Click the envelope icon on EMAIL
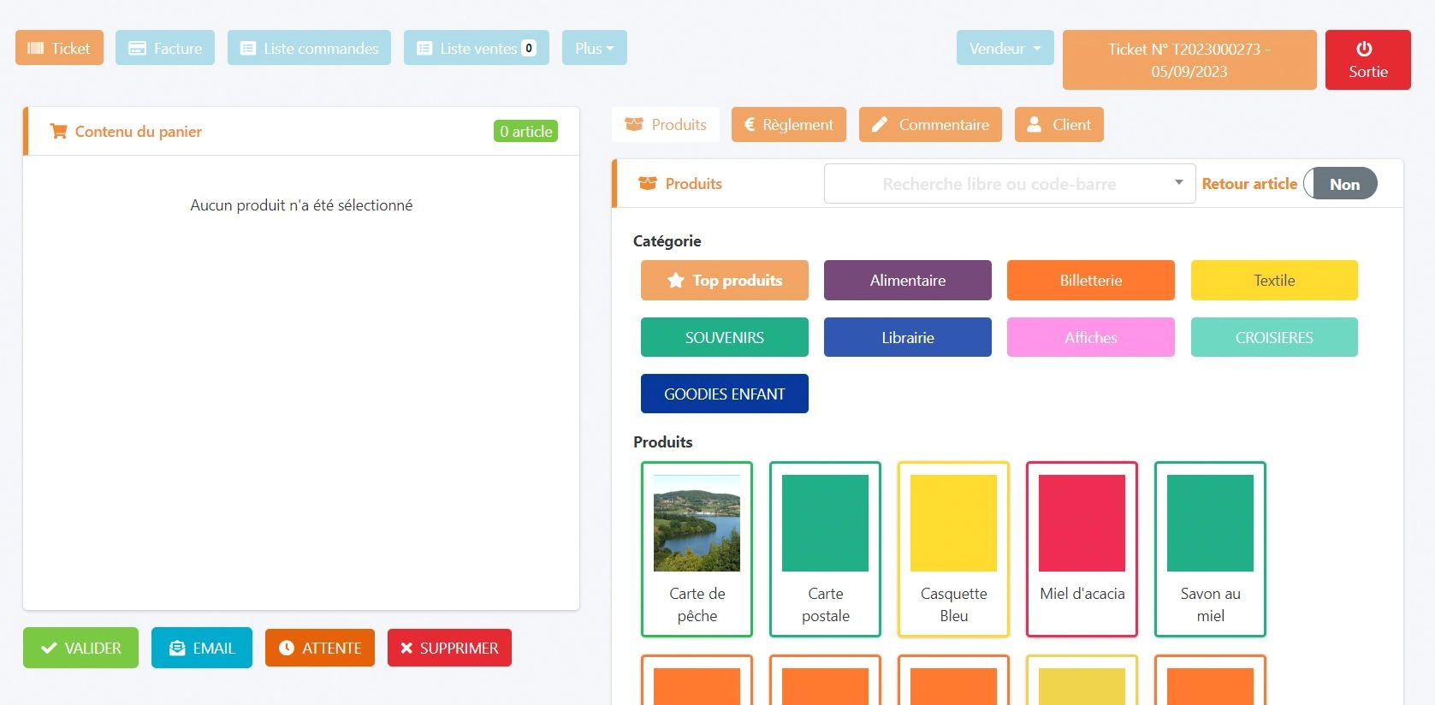Viewport: 1435px width, 705px height. point(177,649)
